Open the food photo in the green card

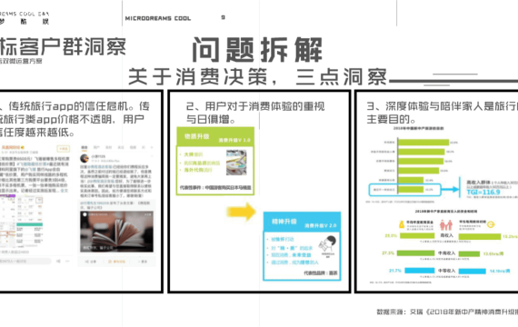[236, 163]
